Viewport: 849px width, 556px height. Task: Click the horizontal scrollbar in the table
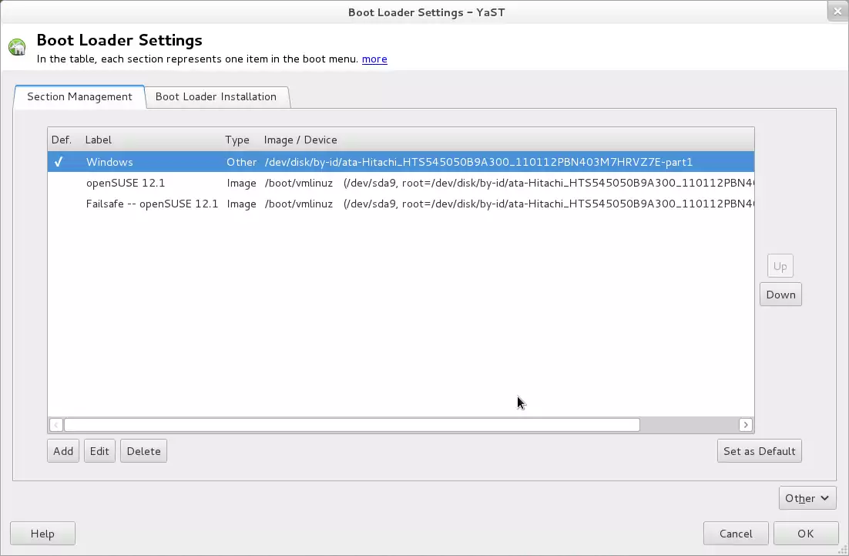(x=351, y=425)
